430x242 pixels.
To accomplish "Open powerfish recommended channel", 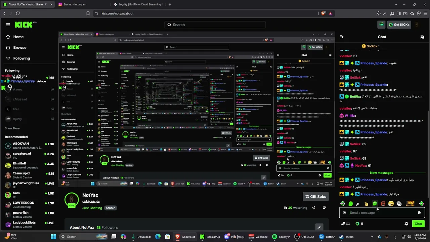I will point(30,214).
